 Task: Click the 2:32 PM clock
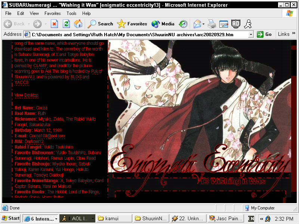click(x=284, y=219)
